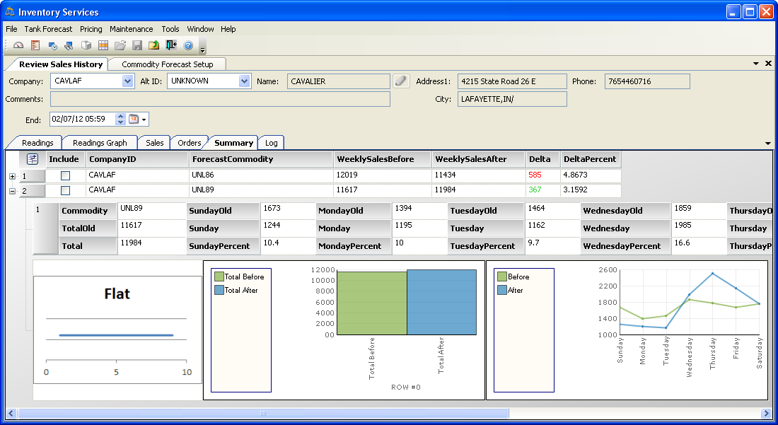
Task: Expand row 1 in the summary grid
Action: coord(12,176)
